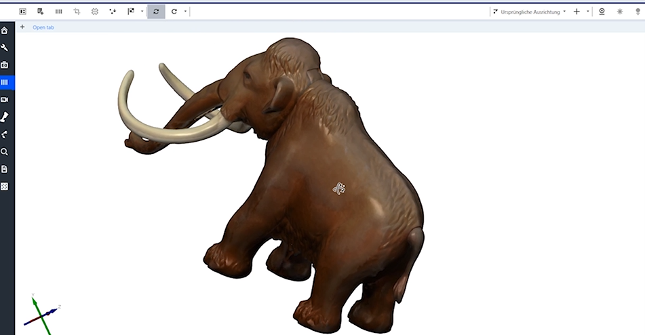
Task: Select the camera icon in the sidebar
Action: tap(5, 65)
